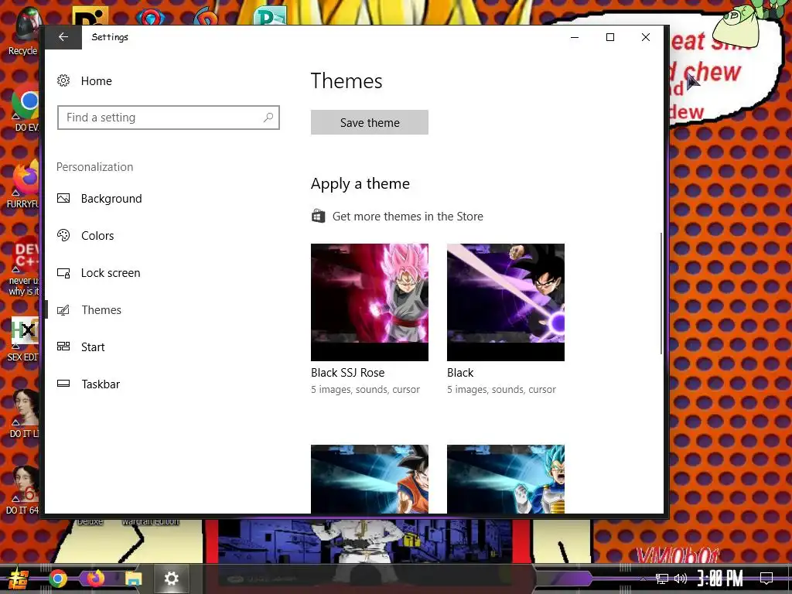Select the Chrome DO EV desktop shortcut
The image size is (792, 594).
26,108
